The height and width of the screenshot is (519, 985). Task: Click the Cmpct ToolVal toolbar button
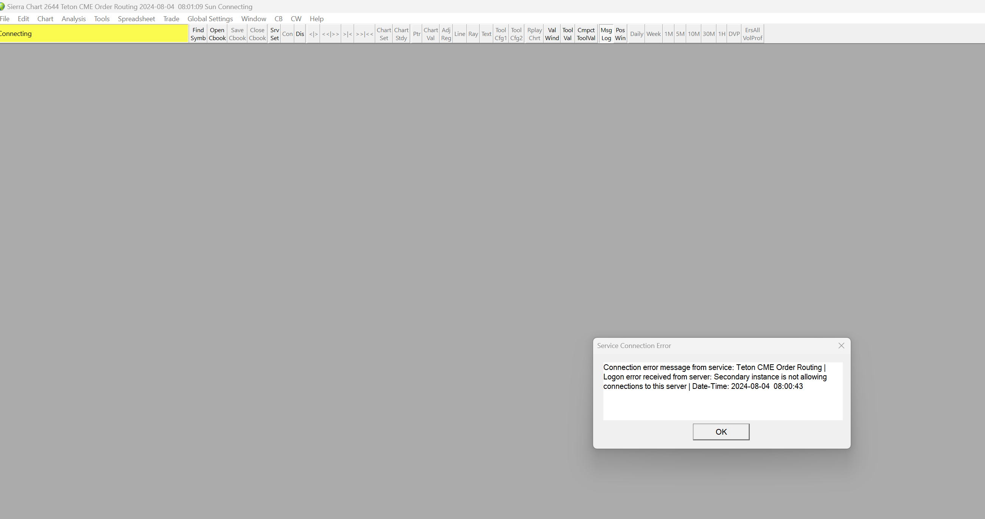pyautogui.click(x=586, y=34)
